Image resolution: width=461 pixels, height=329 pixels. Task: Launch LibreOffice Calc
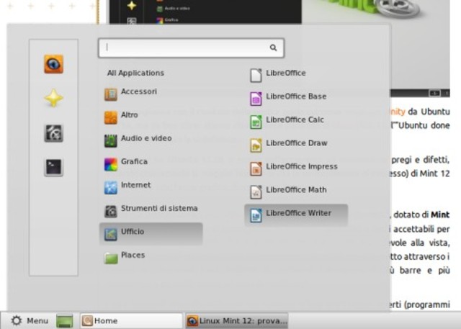296,122
